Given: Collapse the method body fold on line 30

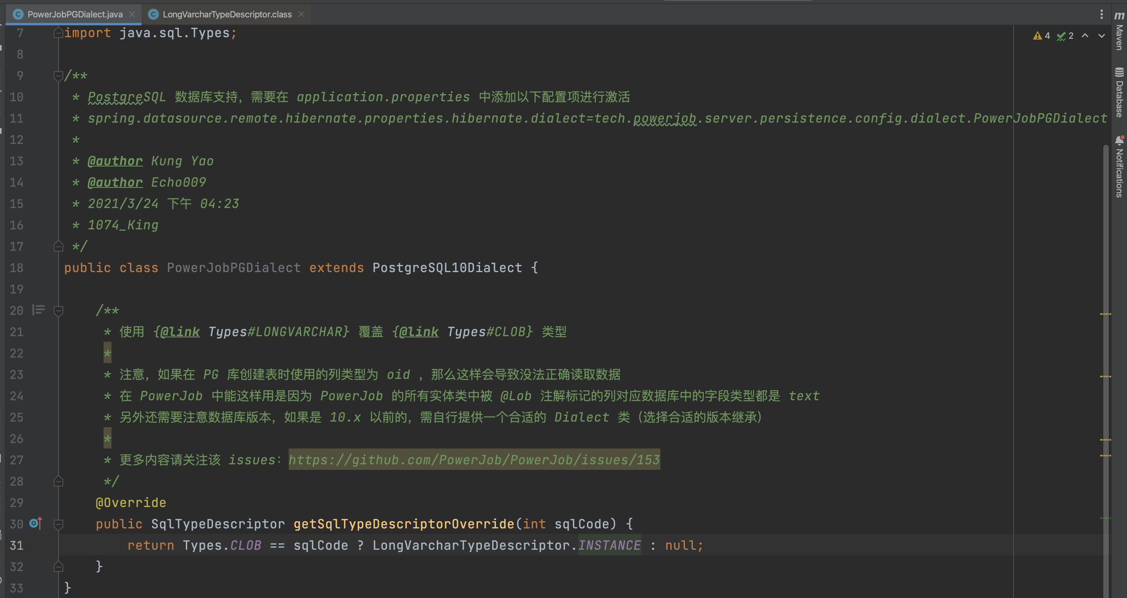Looking at the screenshot, I should point(58,523).
